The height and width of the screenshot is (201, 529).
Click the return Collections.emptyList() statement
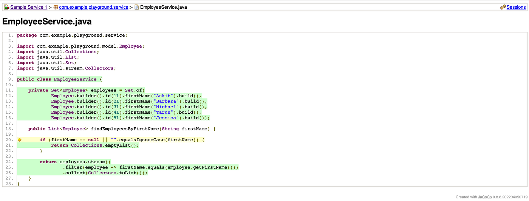95,145
